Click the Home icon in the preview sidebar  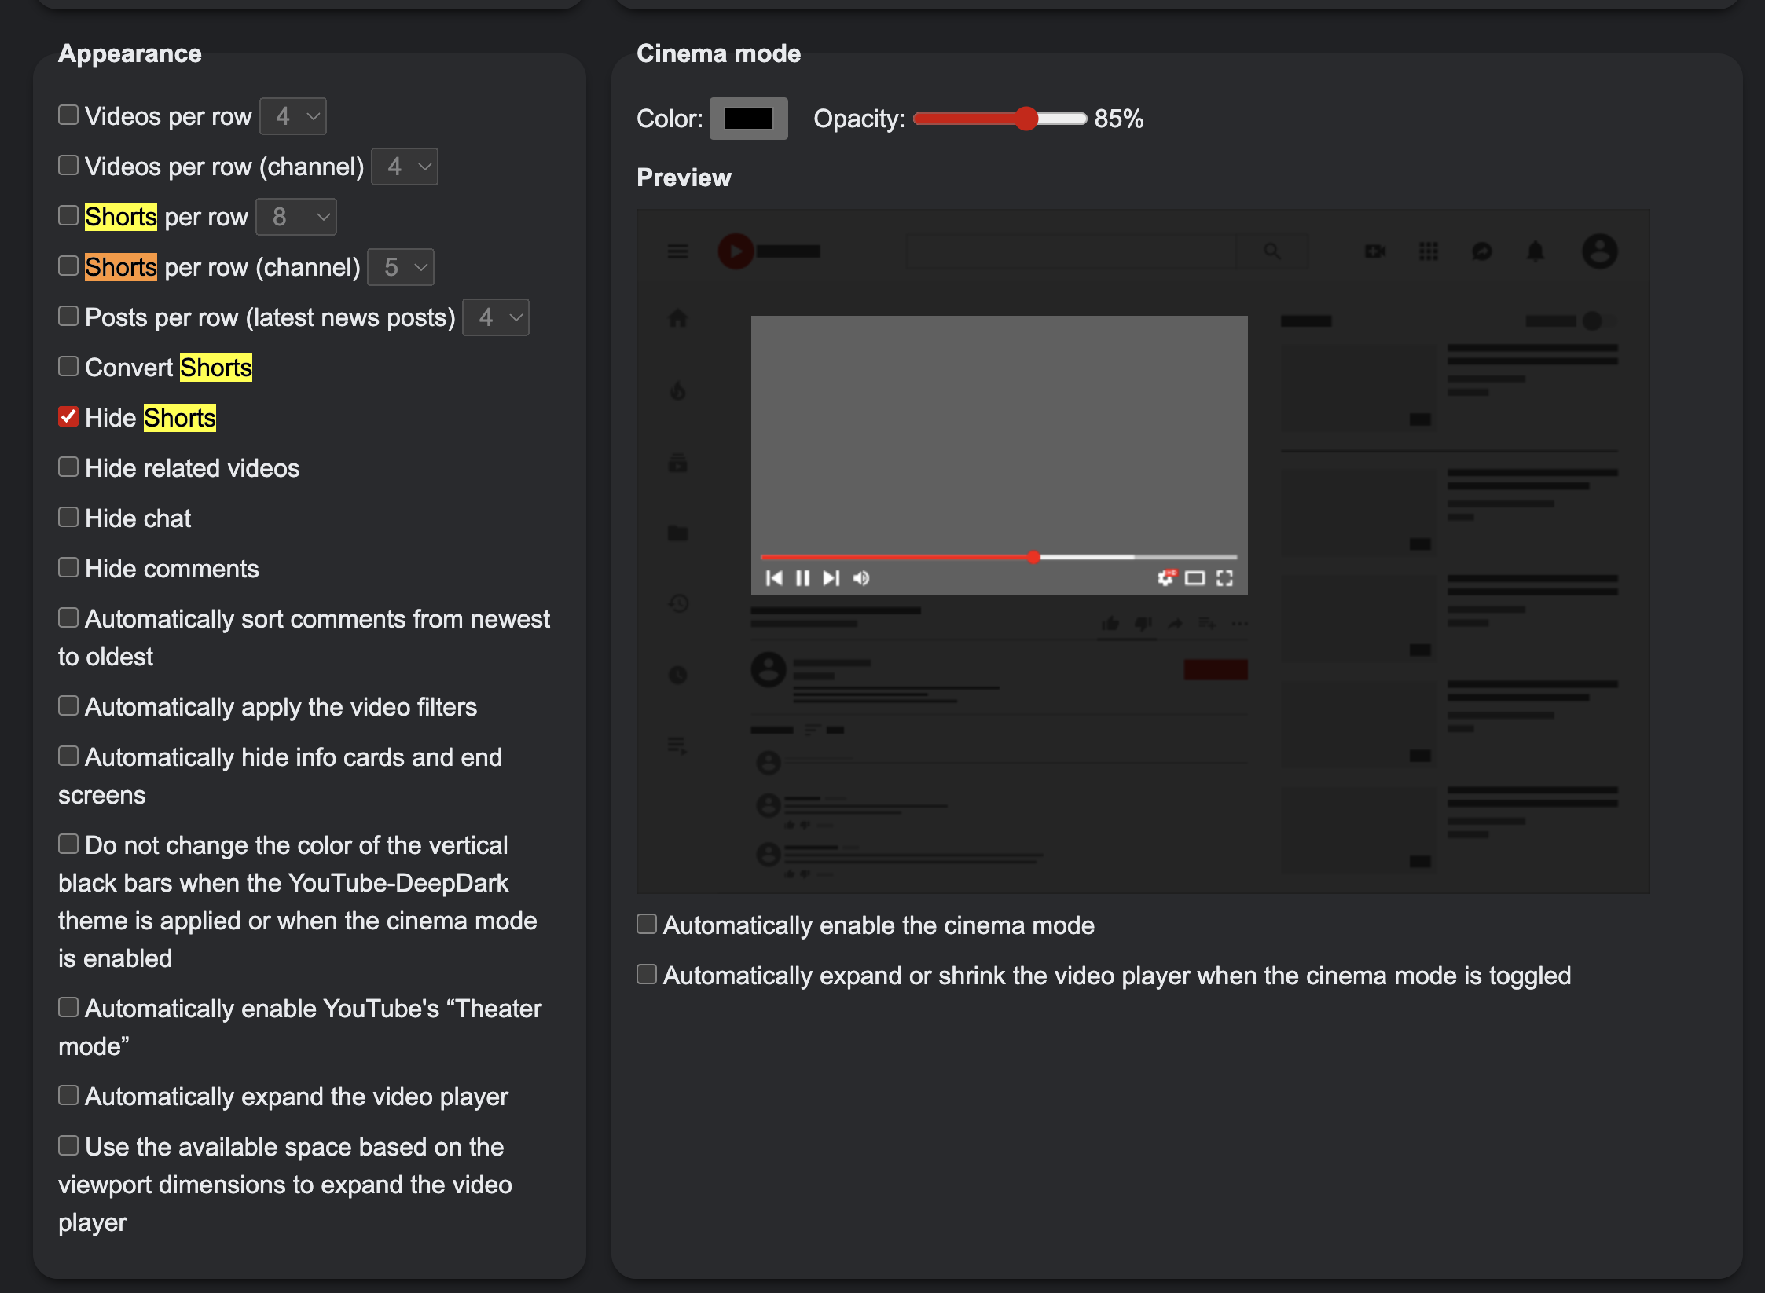pos(677,318)
